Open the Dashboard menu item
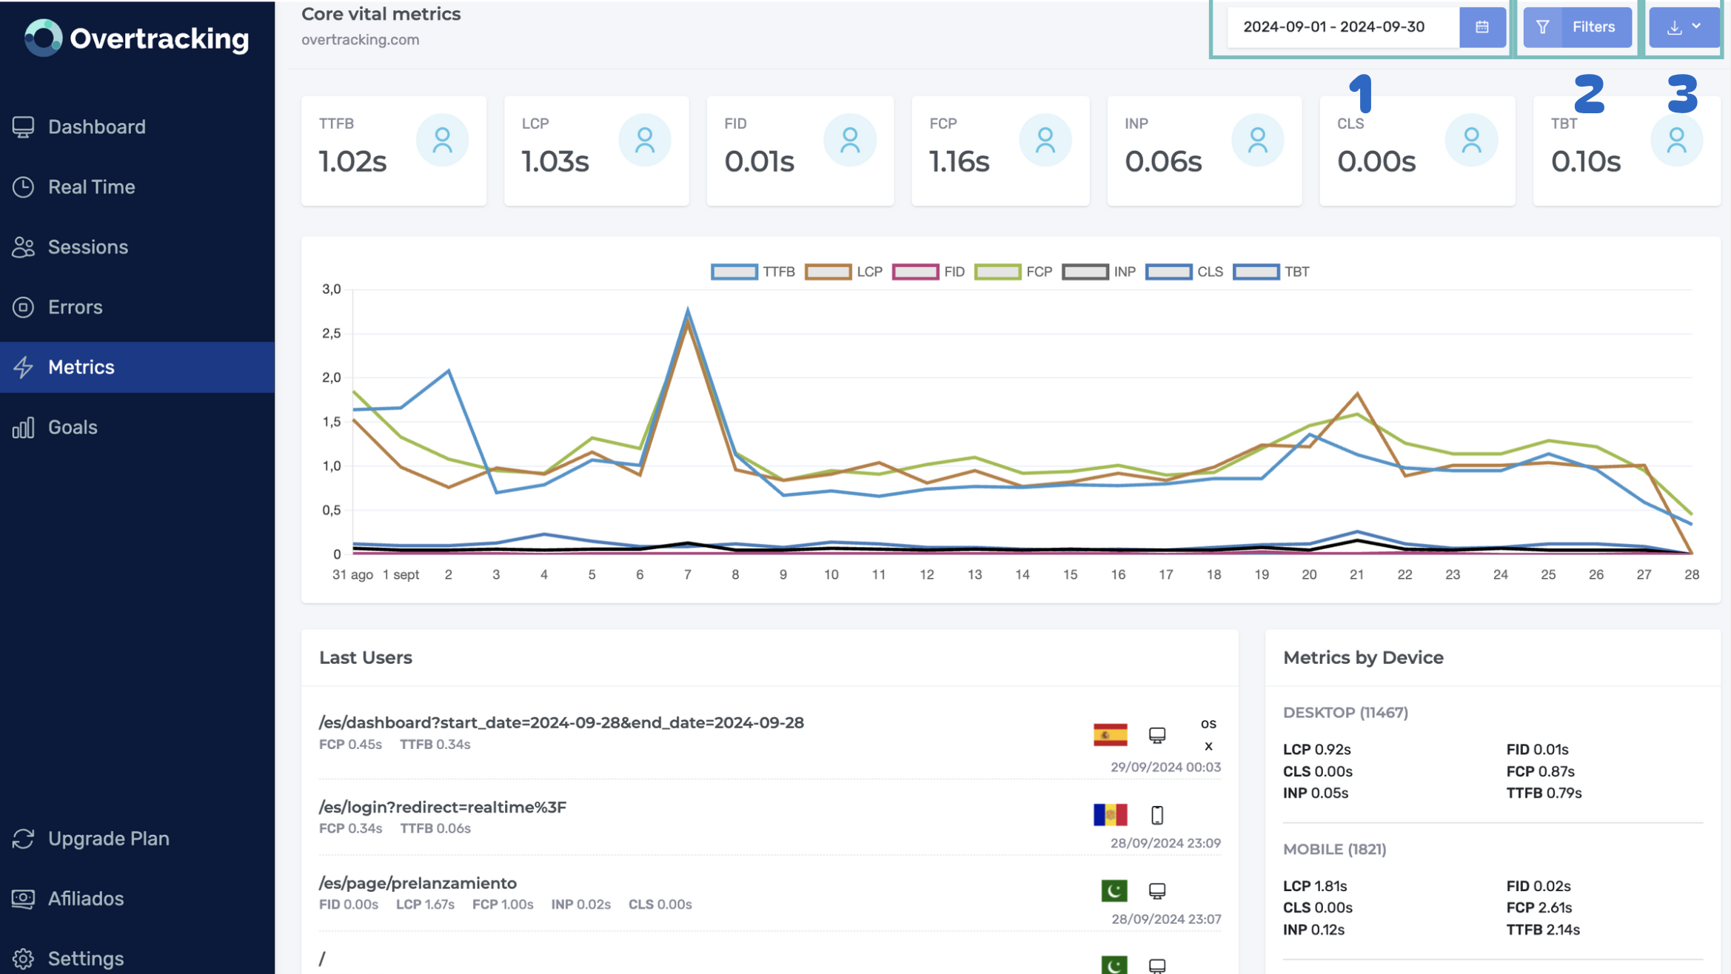The width and height of the screenshot is (1731, 974). click(x=137, y=127)
